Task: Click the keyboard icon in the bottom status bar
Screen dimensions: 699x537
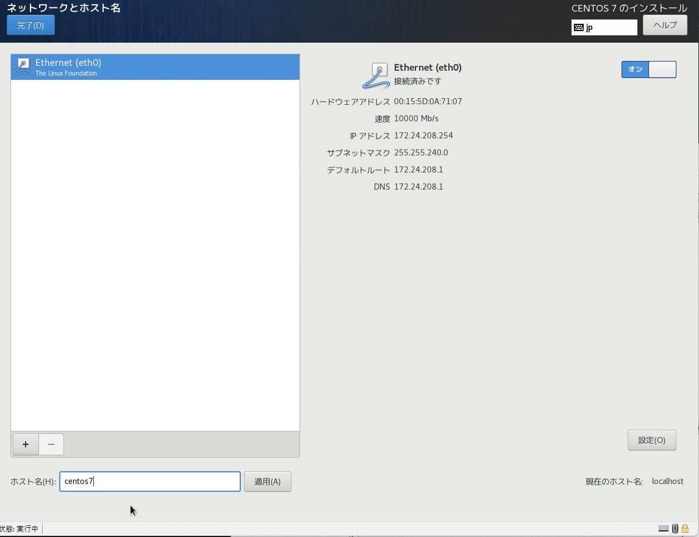Action: coord(664,528)
